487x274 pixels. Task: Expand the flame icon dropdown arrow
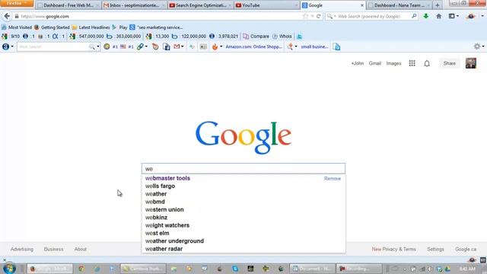(x=221, y=46)
